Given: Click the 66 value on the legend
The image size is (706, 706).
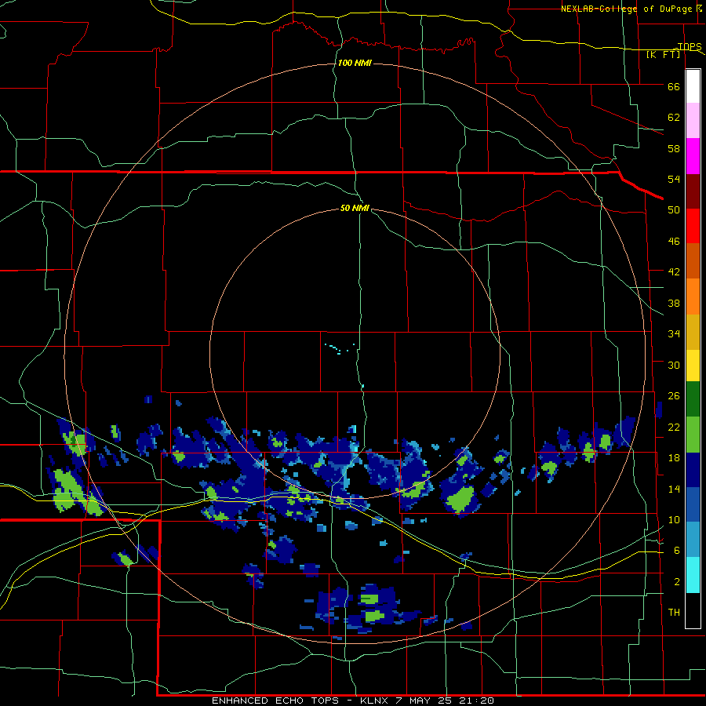Looking at the screenshot, I should (x=674, y=86).
